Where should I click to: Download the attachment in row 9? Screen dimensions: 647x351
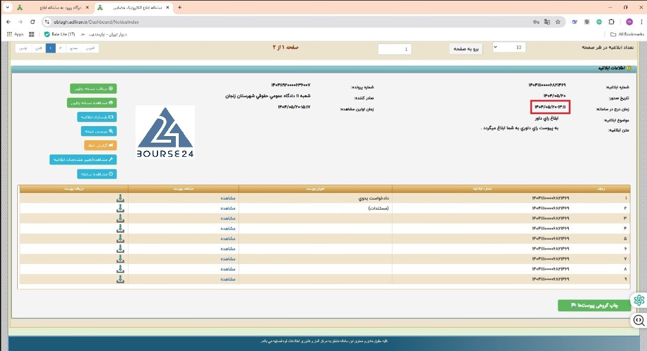pos(120,279)
